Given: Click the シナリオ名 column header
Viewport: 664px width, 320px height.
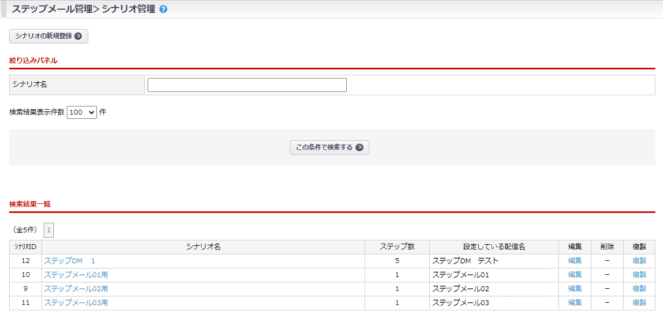Looking at the screenshot, I should 203,247.
